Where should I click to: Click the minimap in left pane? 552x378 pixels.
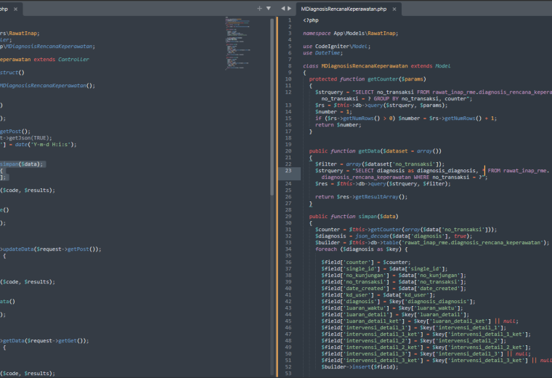238,43
